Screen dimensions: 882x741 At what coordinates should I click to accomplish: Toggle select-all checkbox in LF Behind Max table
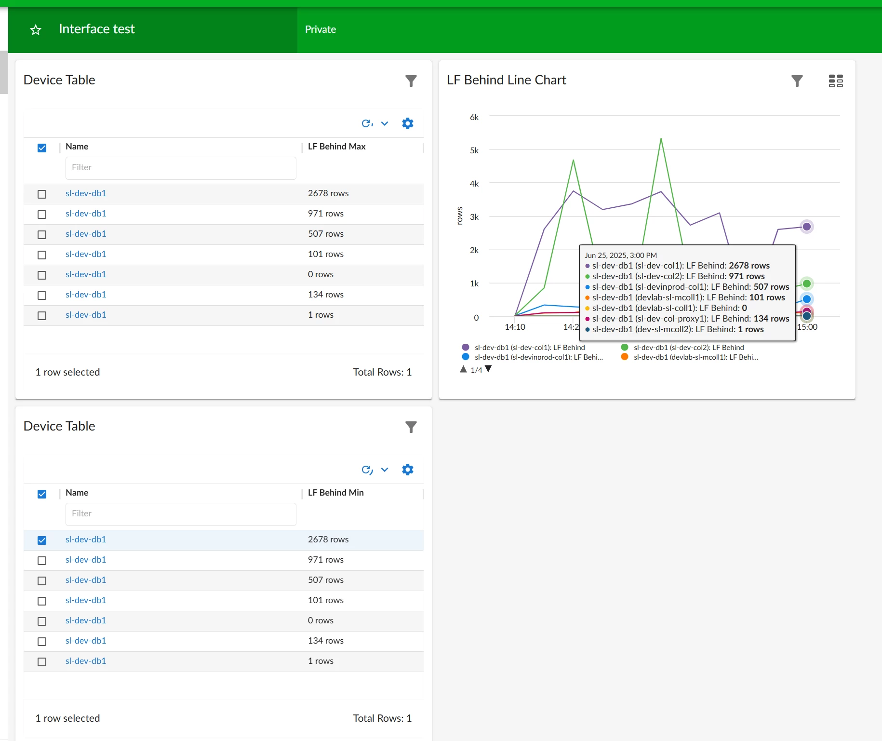42,148
